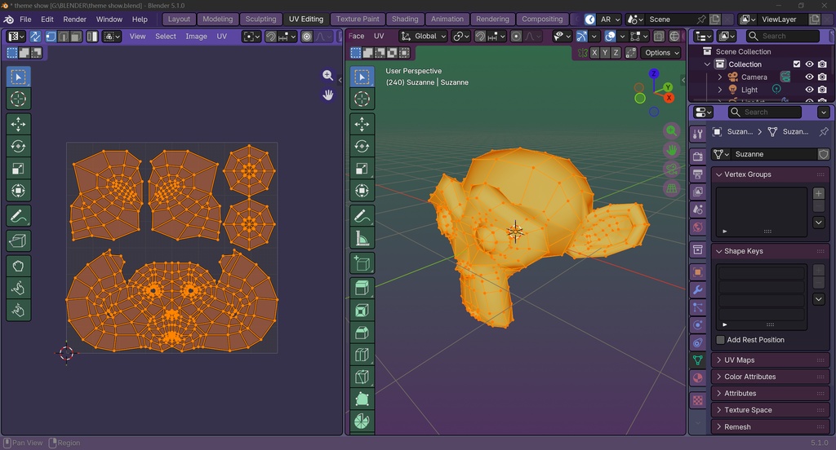The width and height of the screenshot is (836, 450).
Task: Select the Cursor tool in UV editor
Action: pos(18,99)
